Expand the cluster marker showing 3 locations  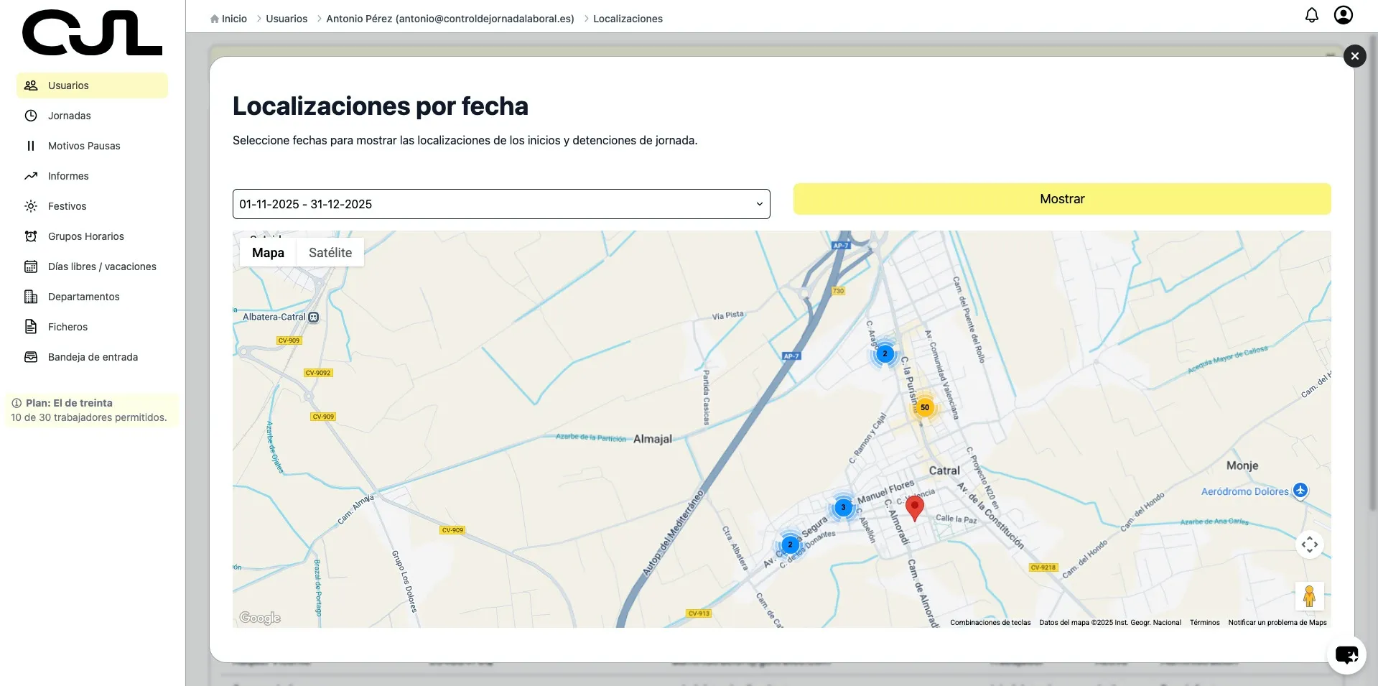(843, 508)
